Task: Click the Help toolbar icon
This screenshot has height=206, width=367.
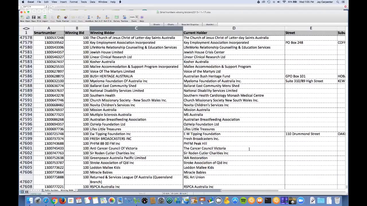Action: click(x=142, y=17)
